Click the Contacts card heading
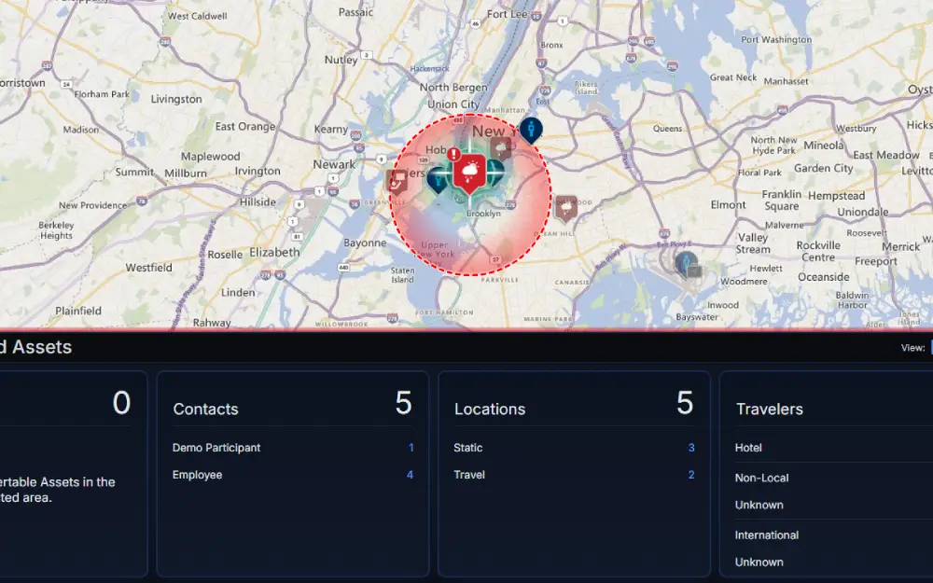The height and width of the screenshot is (583, 933). (x=205, y=409)
